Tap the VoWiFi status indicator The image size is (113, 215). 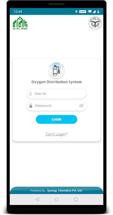[x=83, y=12]
